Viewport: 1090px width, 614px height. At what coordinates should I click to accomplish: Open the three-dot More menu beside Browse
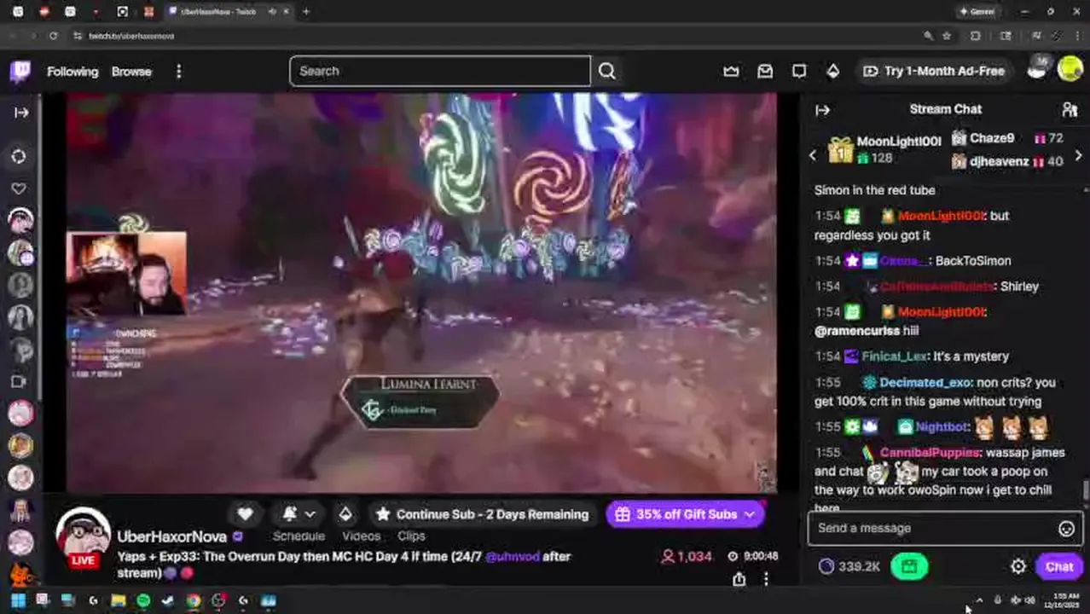(178, 72)
